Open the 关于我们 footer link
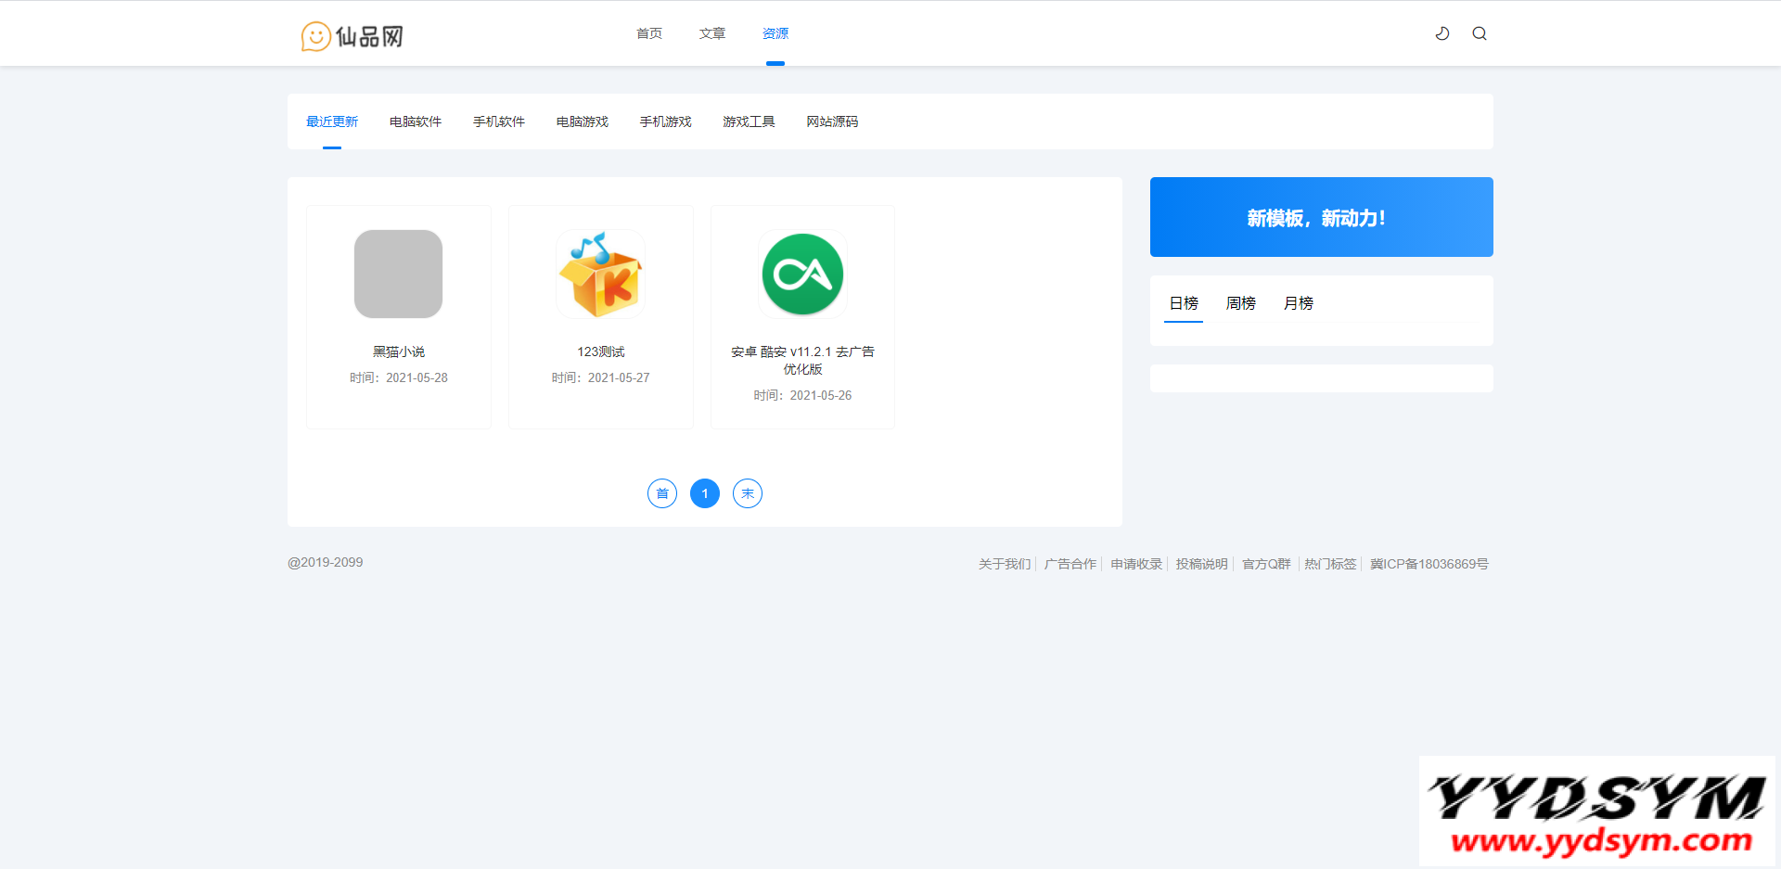The width and height of the screenshot is (1781, 869). [x=1004, y=564]
